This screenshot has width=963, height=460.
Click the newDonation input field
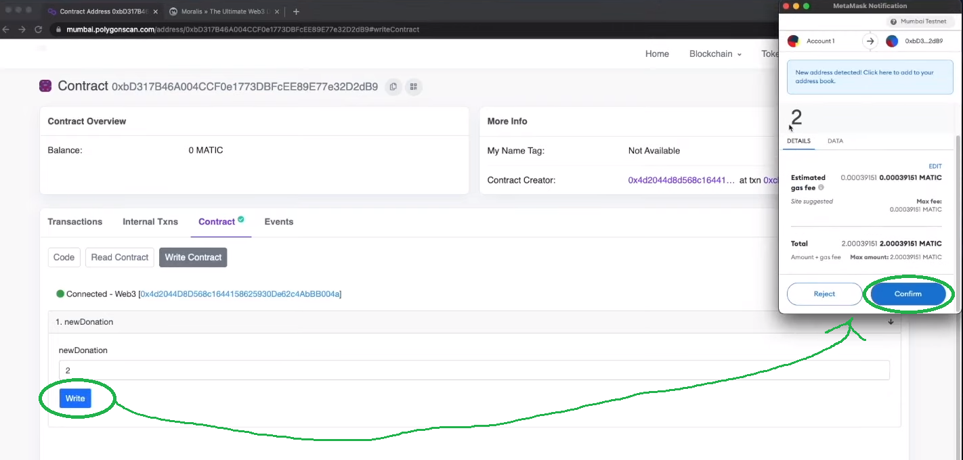click(x=474, y=370)
